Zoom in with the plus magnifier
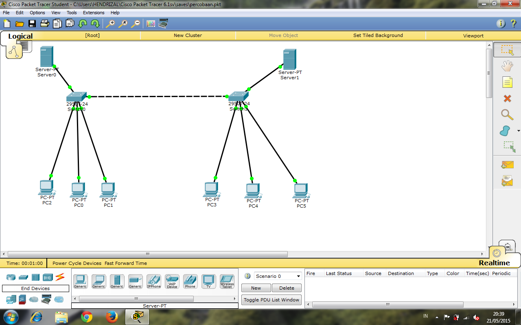Image resolution: width=521 pixels, height=325 pixels. (x=110, y=24)
